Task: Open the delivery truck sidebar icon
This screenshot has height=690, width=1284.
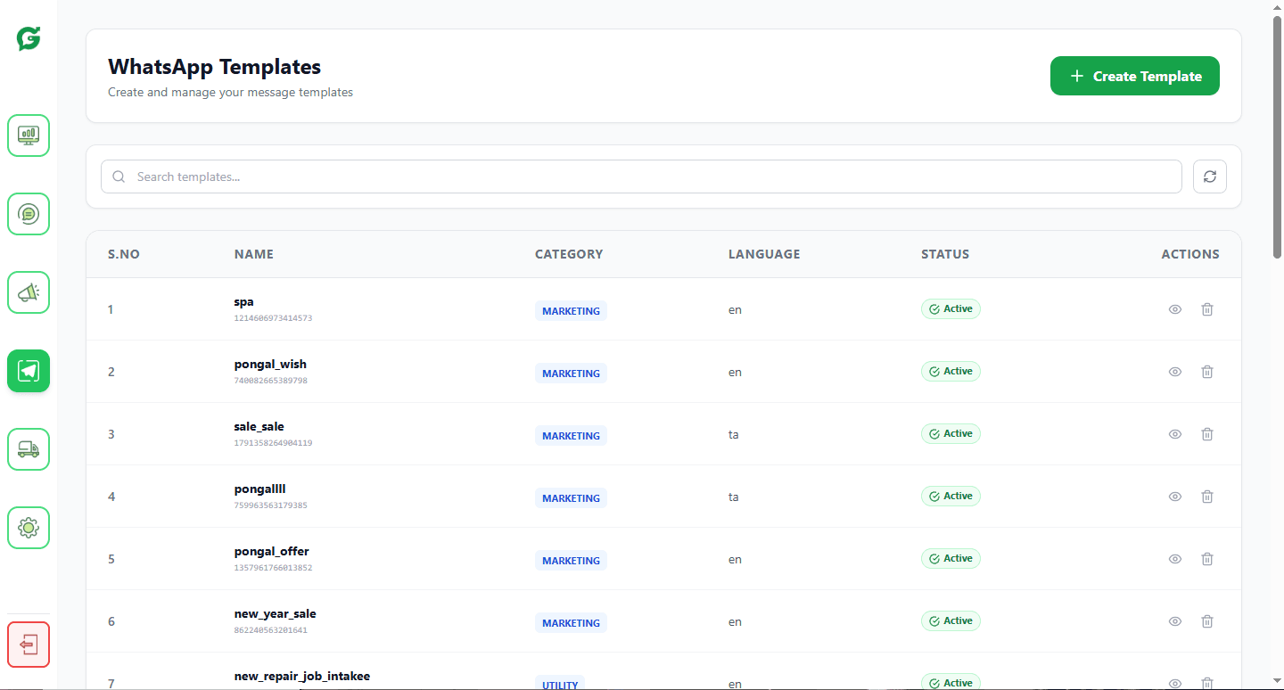Action: pos(29,449)
